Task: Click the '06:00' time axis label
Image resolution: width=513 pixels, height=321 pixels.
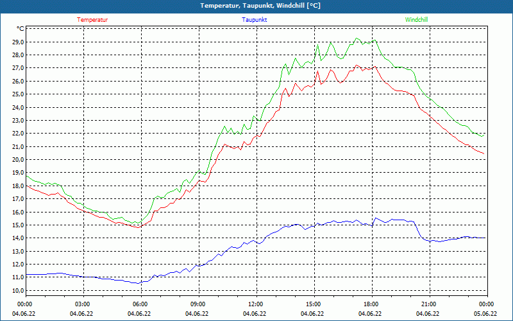Action: pos(140,304)
